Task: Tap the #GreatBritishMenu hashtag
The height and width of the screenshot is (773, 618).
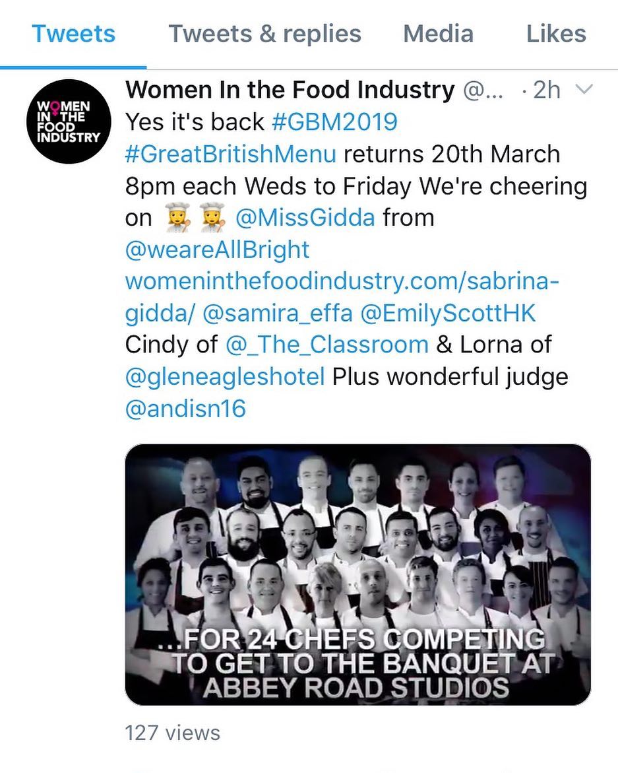Action: (x=231, y=154)
